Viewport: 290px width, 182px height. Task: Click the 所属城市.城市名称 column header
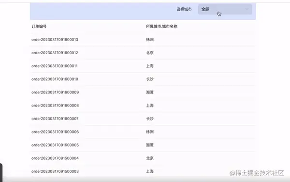pyautogui.click(x=161, y=26)
